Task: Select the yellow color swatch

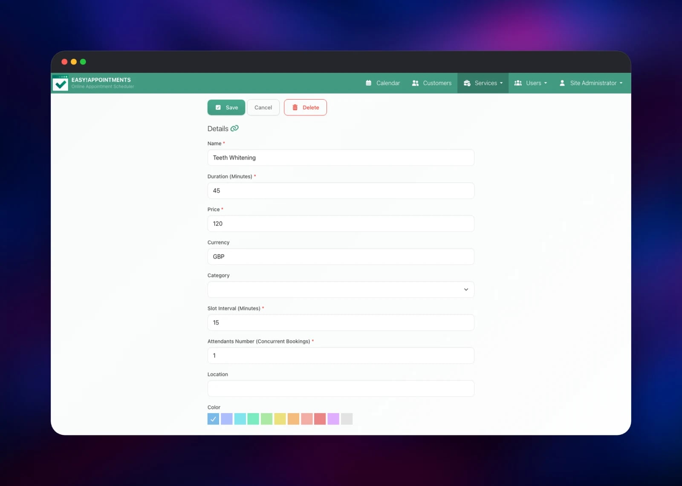Action: pyautogui.click(x=280, y=419)
